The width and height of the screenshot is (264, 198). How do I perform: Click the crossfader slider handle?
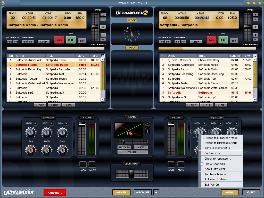tap(131, 174)
